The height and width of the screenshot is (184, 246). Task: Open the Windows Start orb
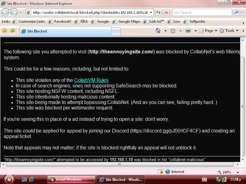pyautogui.click(x=9, y=179)
